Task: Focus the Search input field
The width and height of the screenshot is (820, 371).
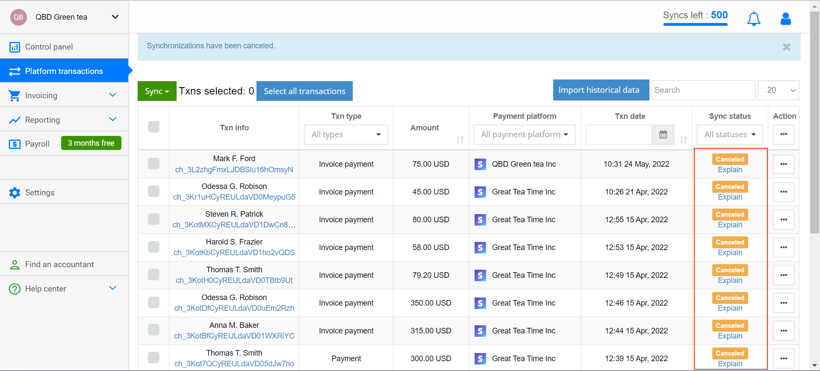Action: click(703, 90)
